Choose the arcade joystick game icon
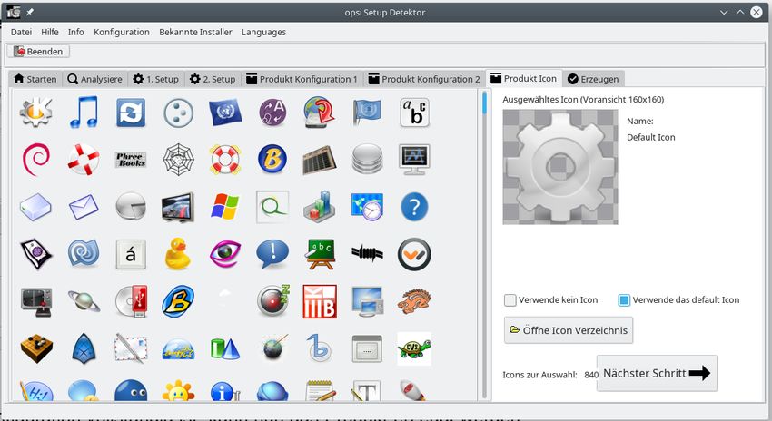This screenshot has width=772, height=421. 36,301
